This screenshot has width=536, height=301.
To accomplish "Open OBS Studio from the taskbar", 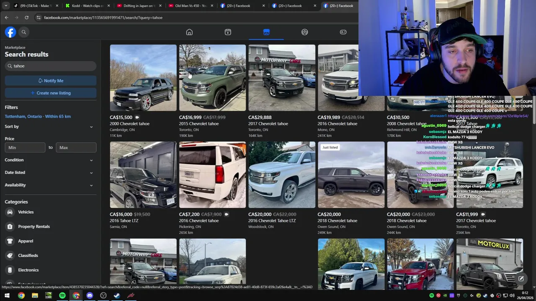I will (103, 296).
